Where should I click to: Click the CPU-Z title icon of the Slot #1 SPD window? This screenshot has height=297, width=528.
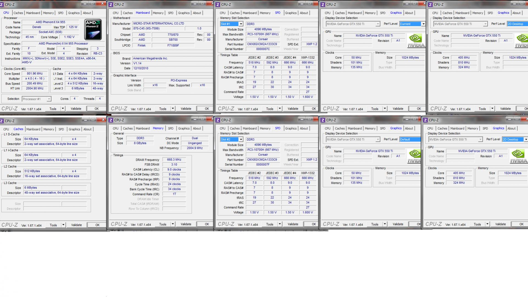point(218,4)
